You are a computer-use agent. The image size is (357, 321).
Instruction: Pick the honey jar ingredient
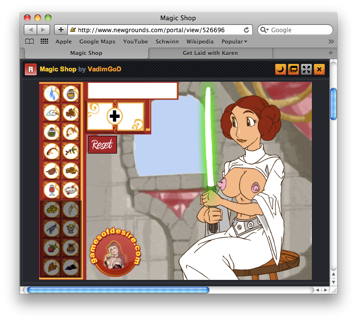click(x=70, y=94)
